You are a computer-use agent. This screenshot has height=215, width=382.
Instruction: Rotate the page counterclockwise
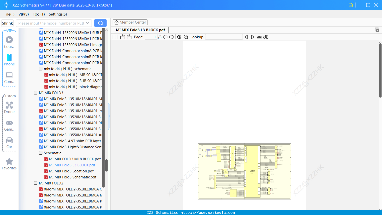[x=122, y=37]
